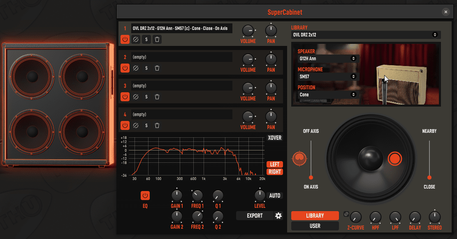This screenshot has height=239, width=457.
Task: Solo cabinet slot 1 with the S icon
Action: tap(146, 40)
